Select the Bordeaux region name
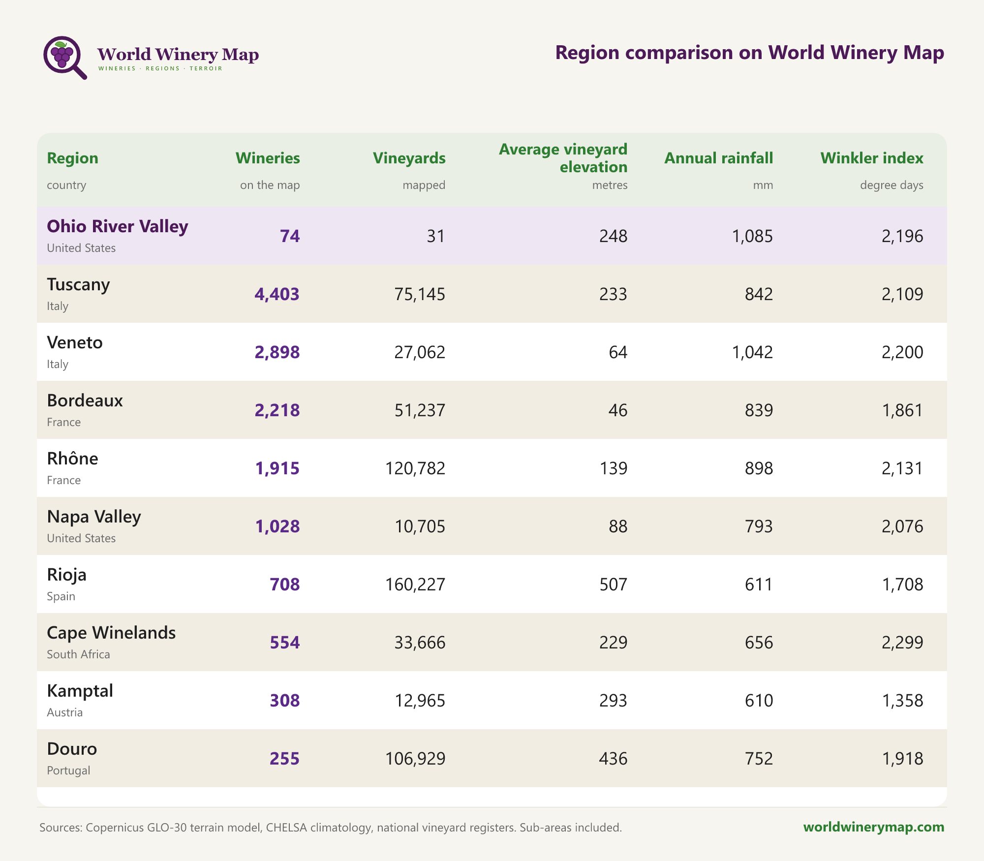984x861 pixels. click(x=85, y=400)
